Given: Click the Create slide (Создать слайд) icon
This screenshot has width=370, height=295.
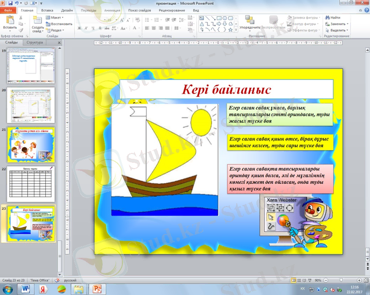Looking at the screenshot, I should click(37, 20).
